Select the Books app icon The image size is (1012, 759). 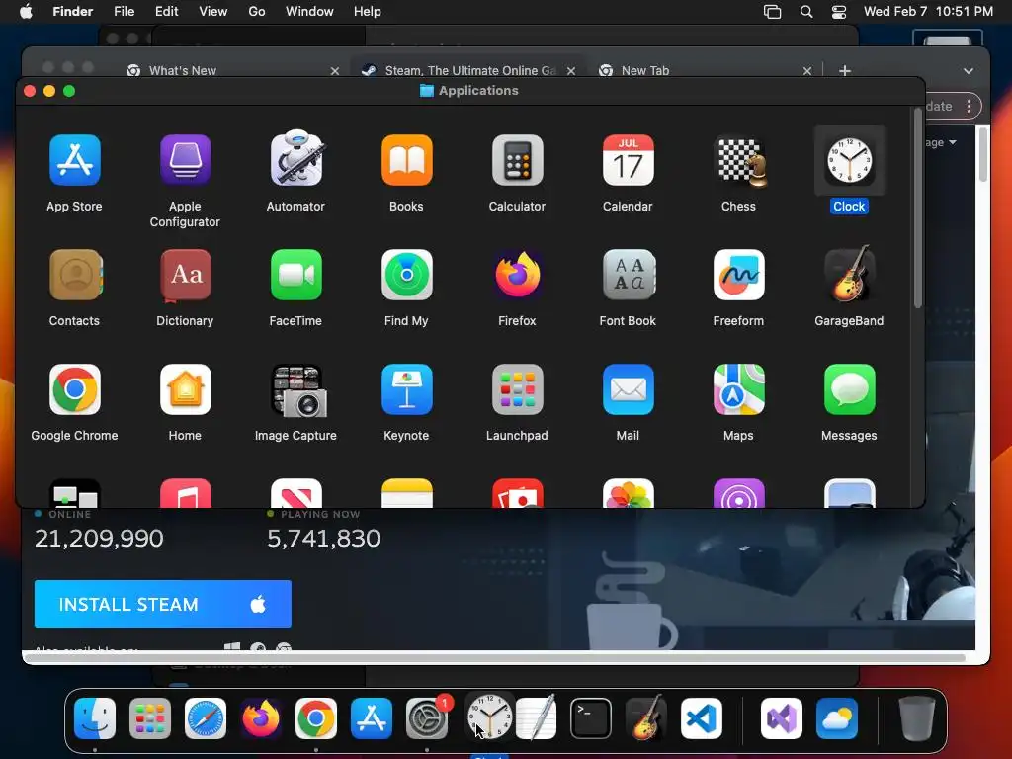tap(406, 160)
